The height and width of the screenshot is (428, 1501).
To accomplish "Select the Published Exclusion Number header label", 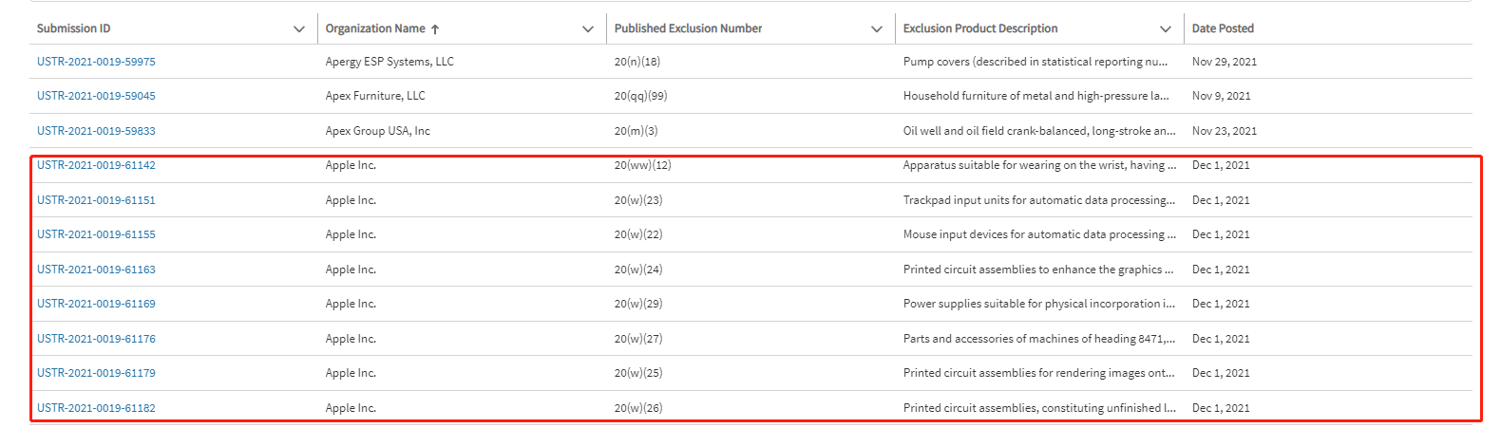I will [x=688, y=28].
